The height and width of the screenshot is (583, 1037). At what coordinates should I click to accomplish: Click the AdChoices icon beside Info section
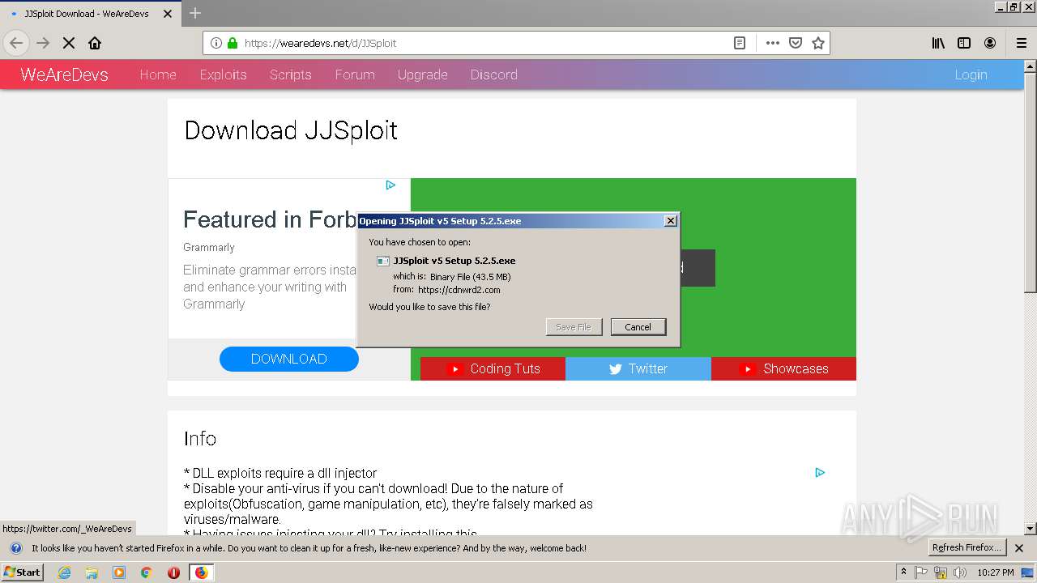(x=820, y=472)
